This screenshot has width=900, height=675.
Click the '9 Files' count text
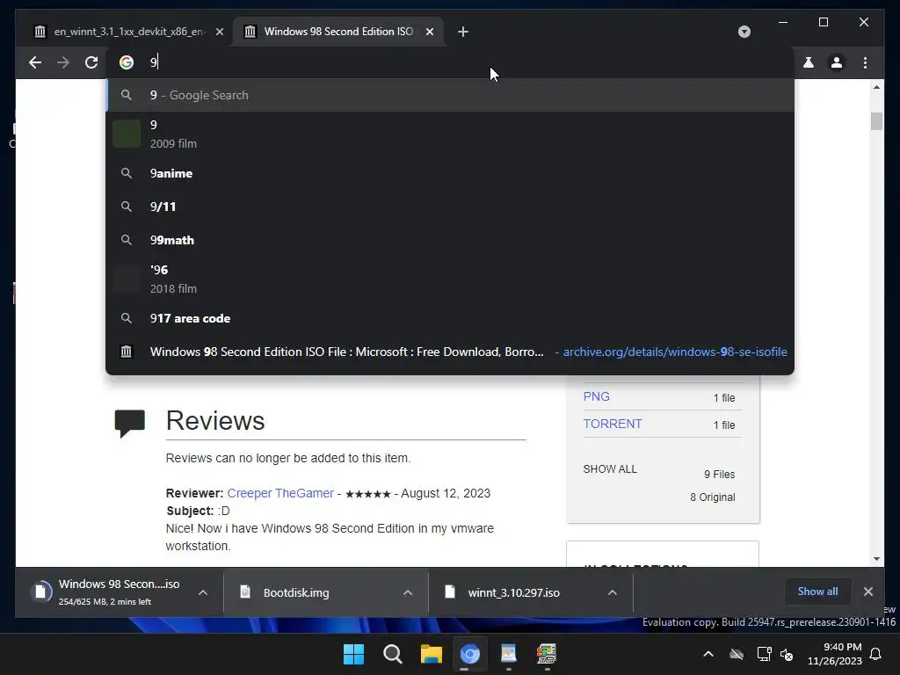[x=720, y=474]
